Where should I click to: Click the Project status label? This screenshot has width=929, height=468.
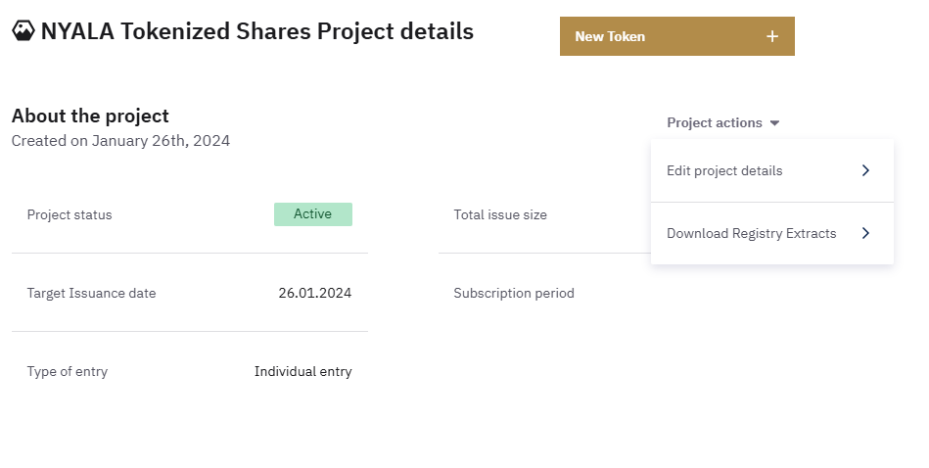pyautogui.click(x=70, y=214)
